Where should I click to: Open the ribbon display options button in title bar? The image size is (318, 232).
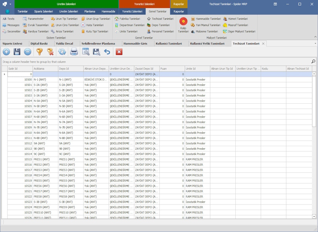[x=275, y=4]
